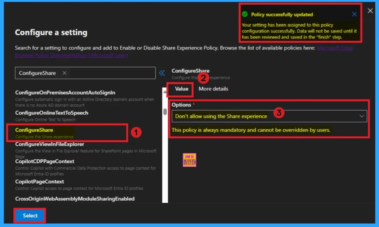Click inside the ConfigureShare search field
379x227 pixels.
85,73
